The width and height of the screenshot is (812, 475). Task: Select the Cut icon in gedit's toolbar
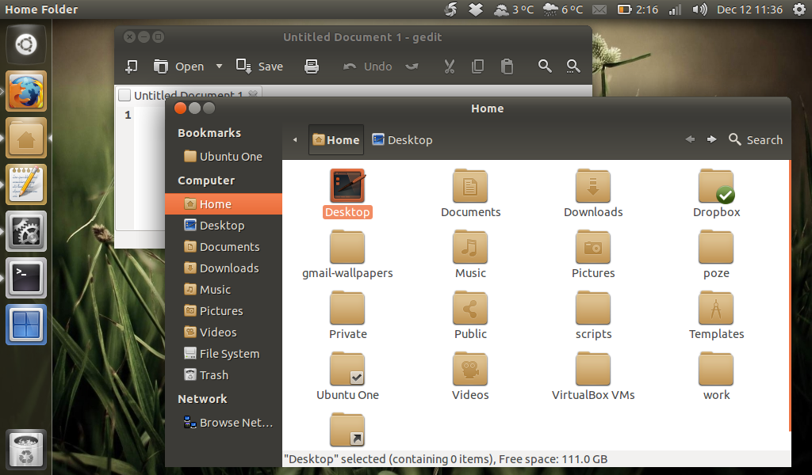(x=449, y=66)
